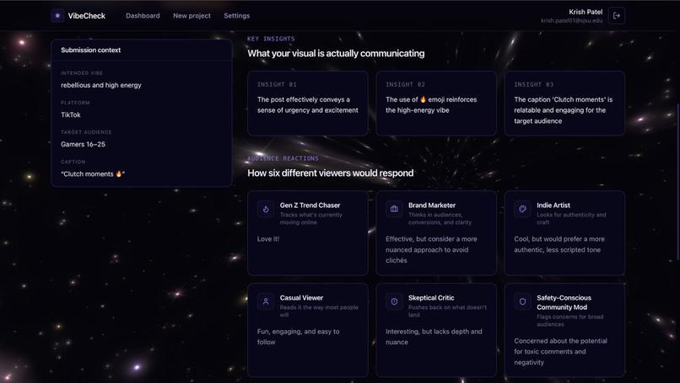The height and width of the screenshot is (383, 680).
Task: Click the TikTok platform value
Action: point(71,114)
